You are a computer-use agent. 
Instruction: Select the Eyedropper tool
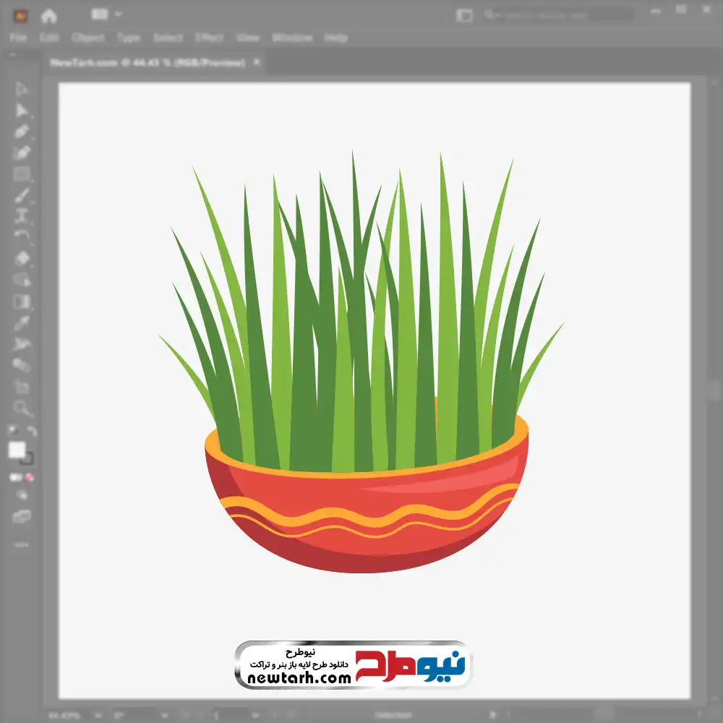click(22, 322)
